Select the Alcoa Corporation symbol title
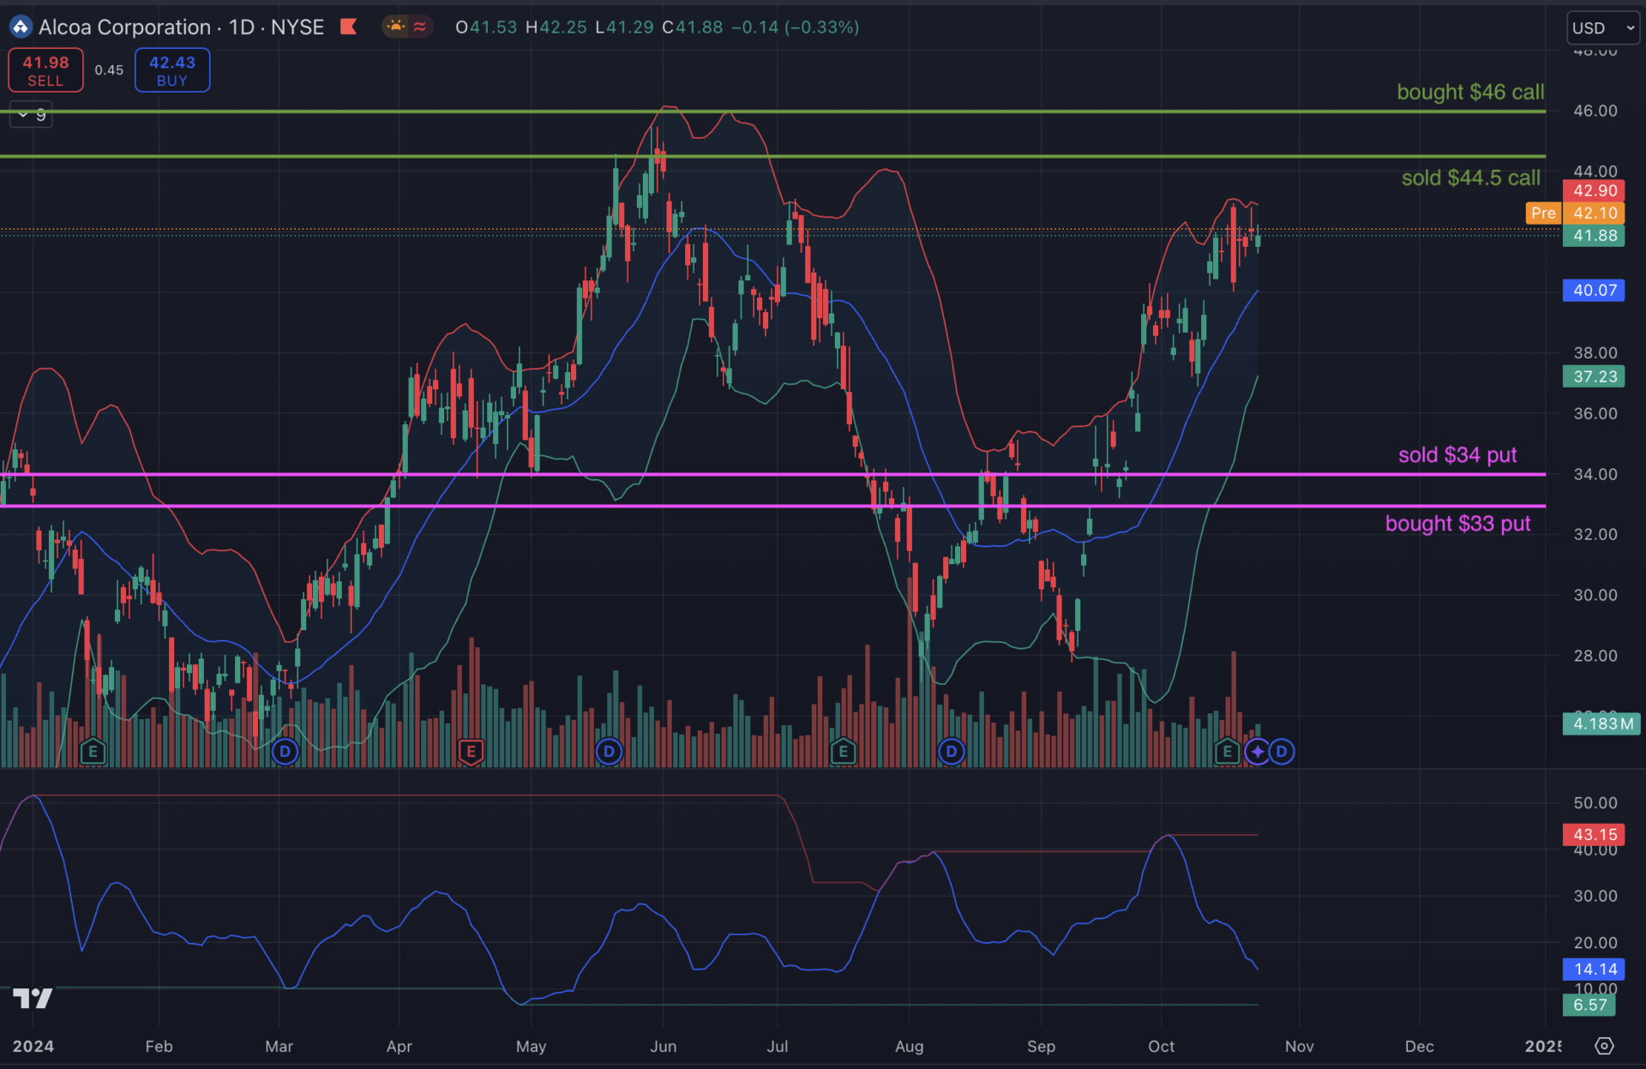 coord(124,27)
